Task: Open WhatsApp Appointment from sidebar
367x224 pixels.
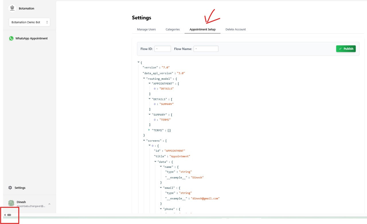Action: (31, 38)
